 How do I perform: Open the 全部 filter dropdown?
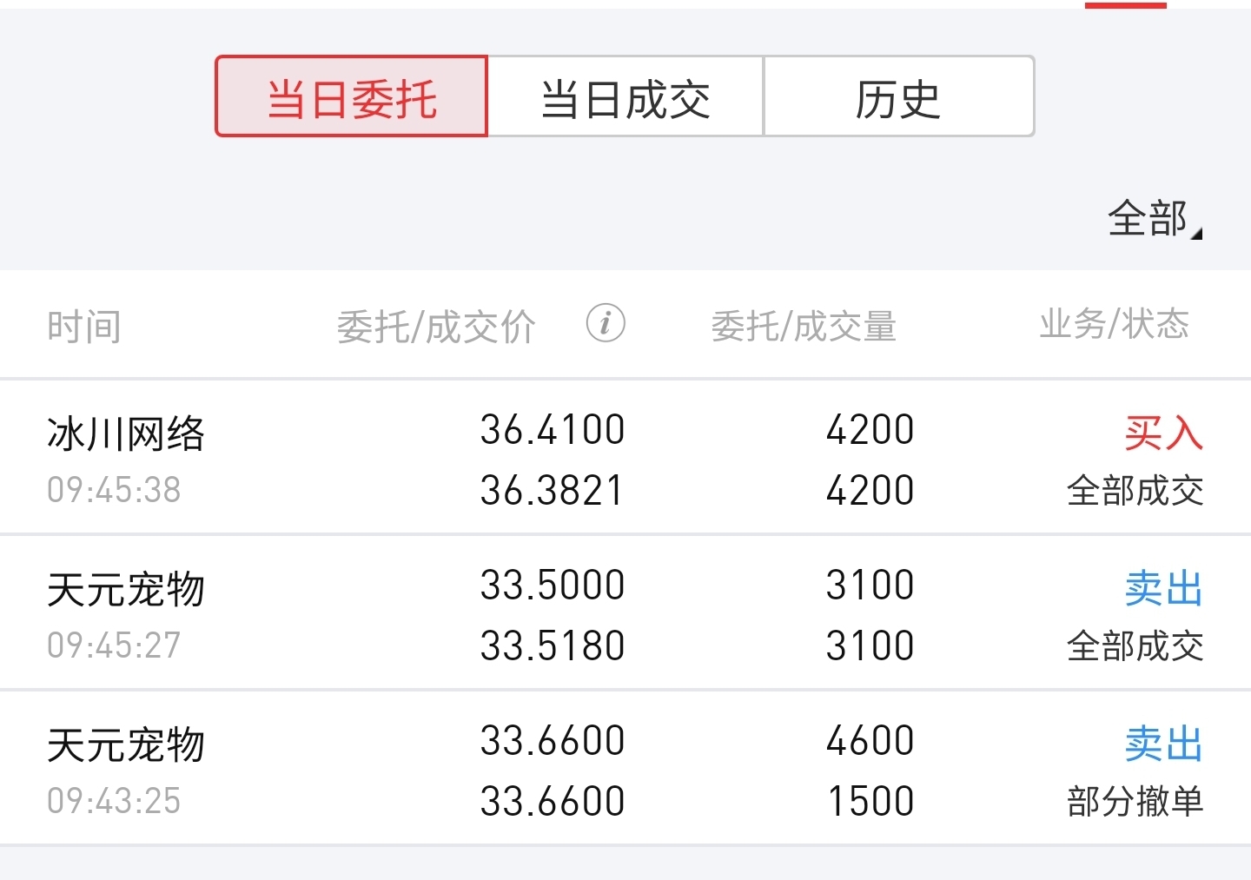click(1155, 218)
